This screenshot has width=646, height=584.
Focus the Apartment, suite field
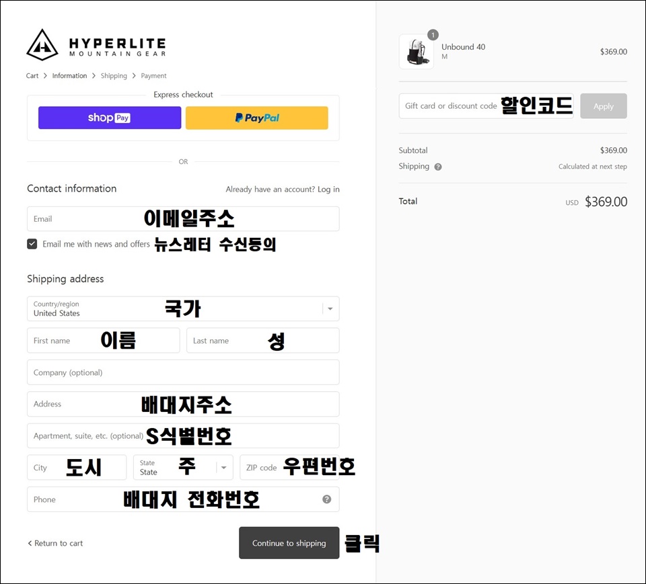click(183, 436)
